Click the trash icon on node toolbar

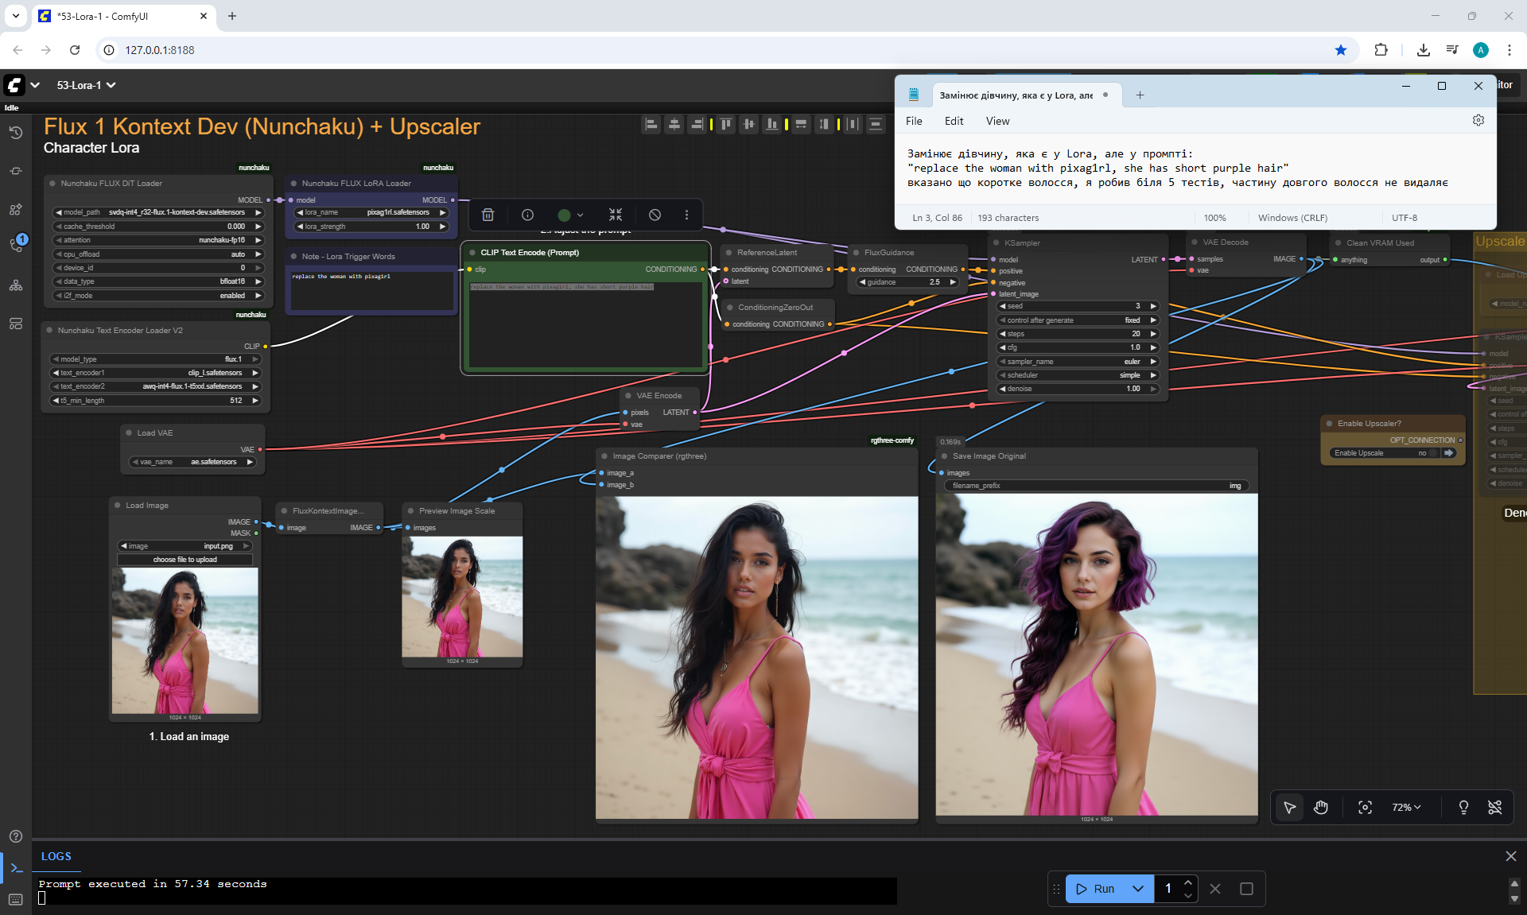pos(488,215)
